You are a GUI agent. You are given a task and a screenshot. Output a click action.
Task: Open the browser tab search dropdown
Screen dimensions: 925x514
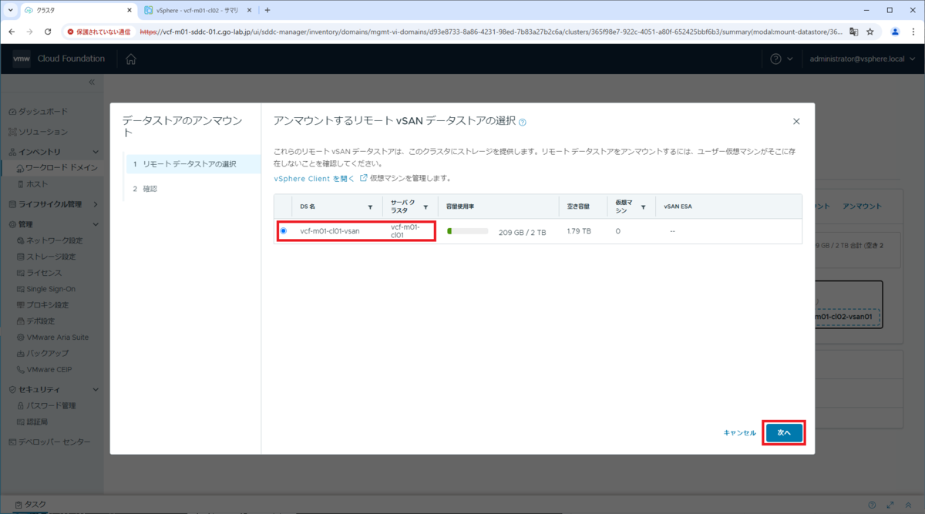click(11, 11)
